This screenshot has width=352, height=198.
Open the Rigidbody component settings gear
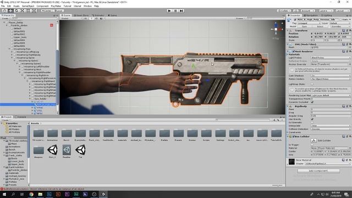coord(350,106)
